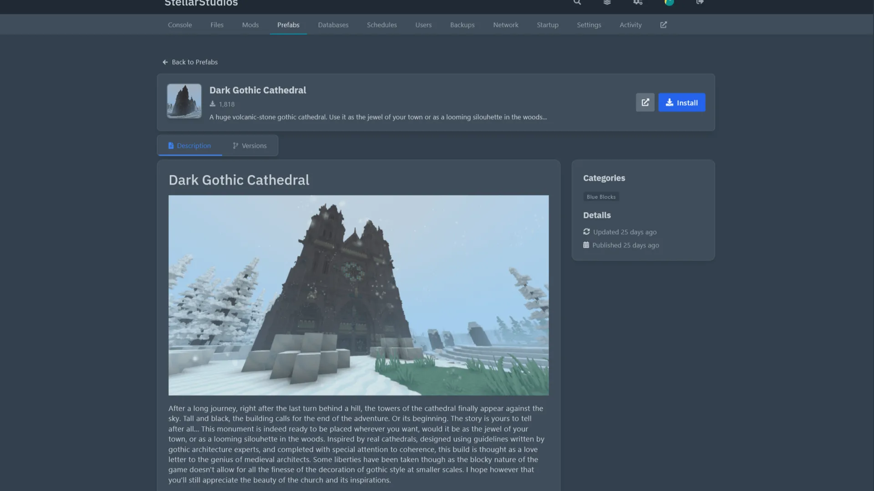The height and width of the screenshot is (491, 874).
Task: Navigate to the Backups tab
Action: tap(462, 25)
